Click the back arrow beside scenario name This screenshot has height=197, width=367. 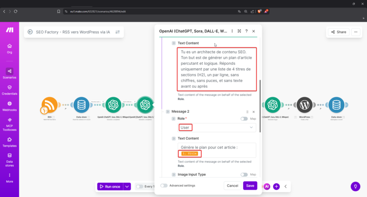(x=30, y=32)
